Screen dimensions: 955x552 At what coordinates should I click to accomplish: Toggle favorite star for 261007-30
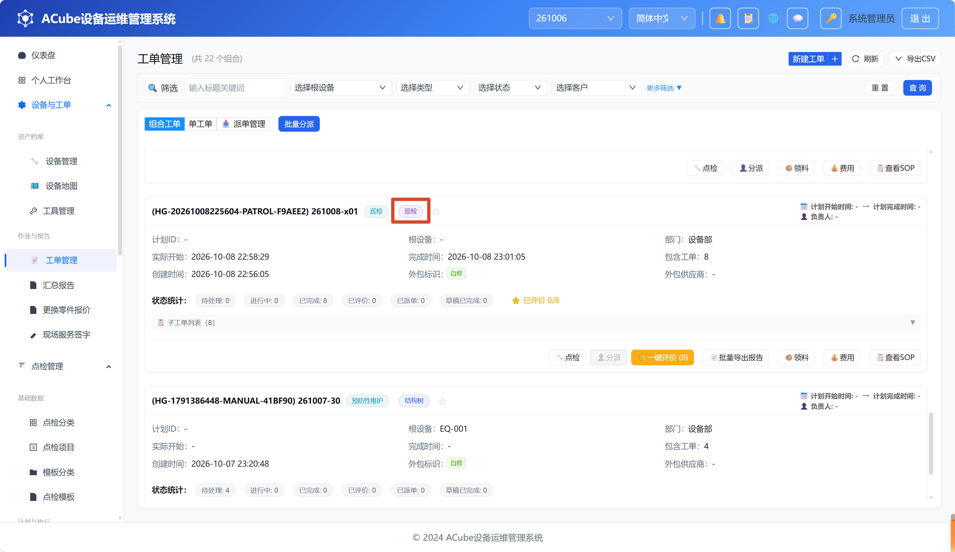pyautogui.click(x=442, y=401)
